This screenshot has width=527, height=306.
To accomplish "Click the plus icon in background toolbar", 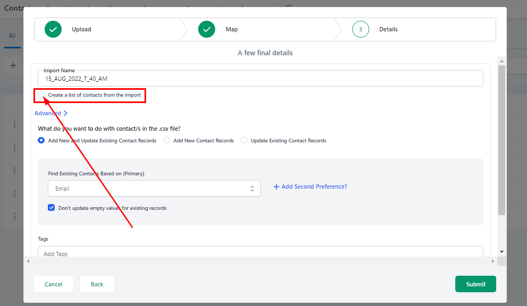I will coord(13,66).
